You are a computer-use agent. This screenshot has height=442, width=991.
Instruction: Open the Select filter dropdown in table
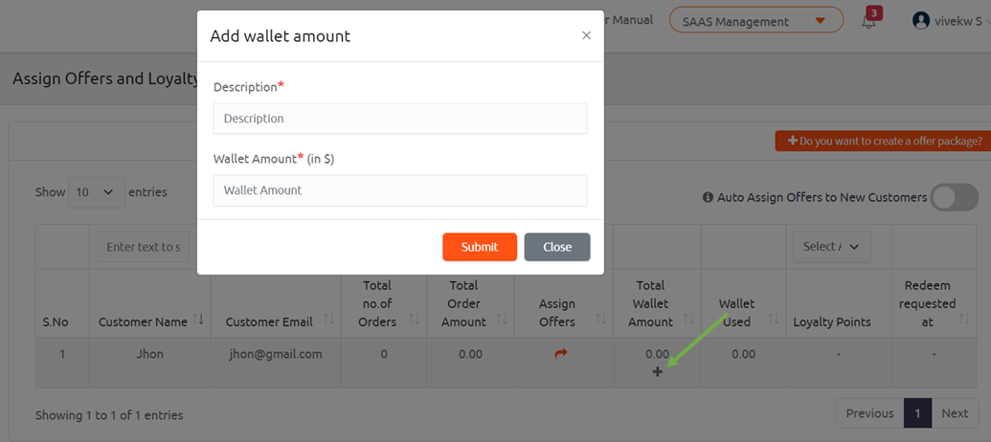click(x=831, y=247)
